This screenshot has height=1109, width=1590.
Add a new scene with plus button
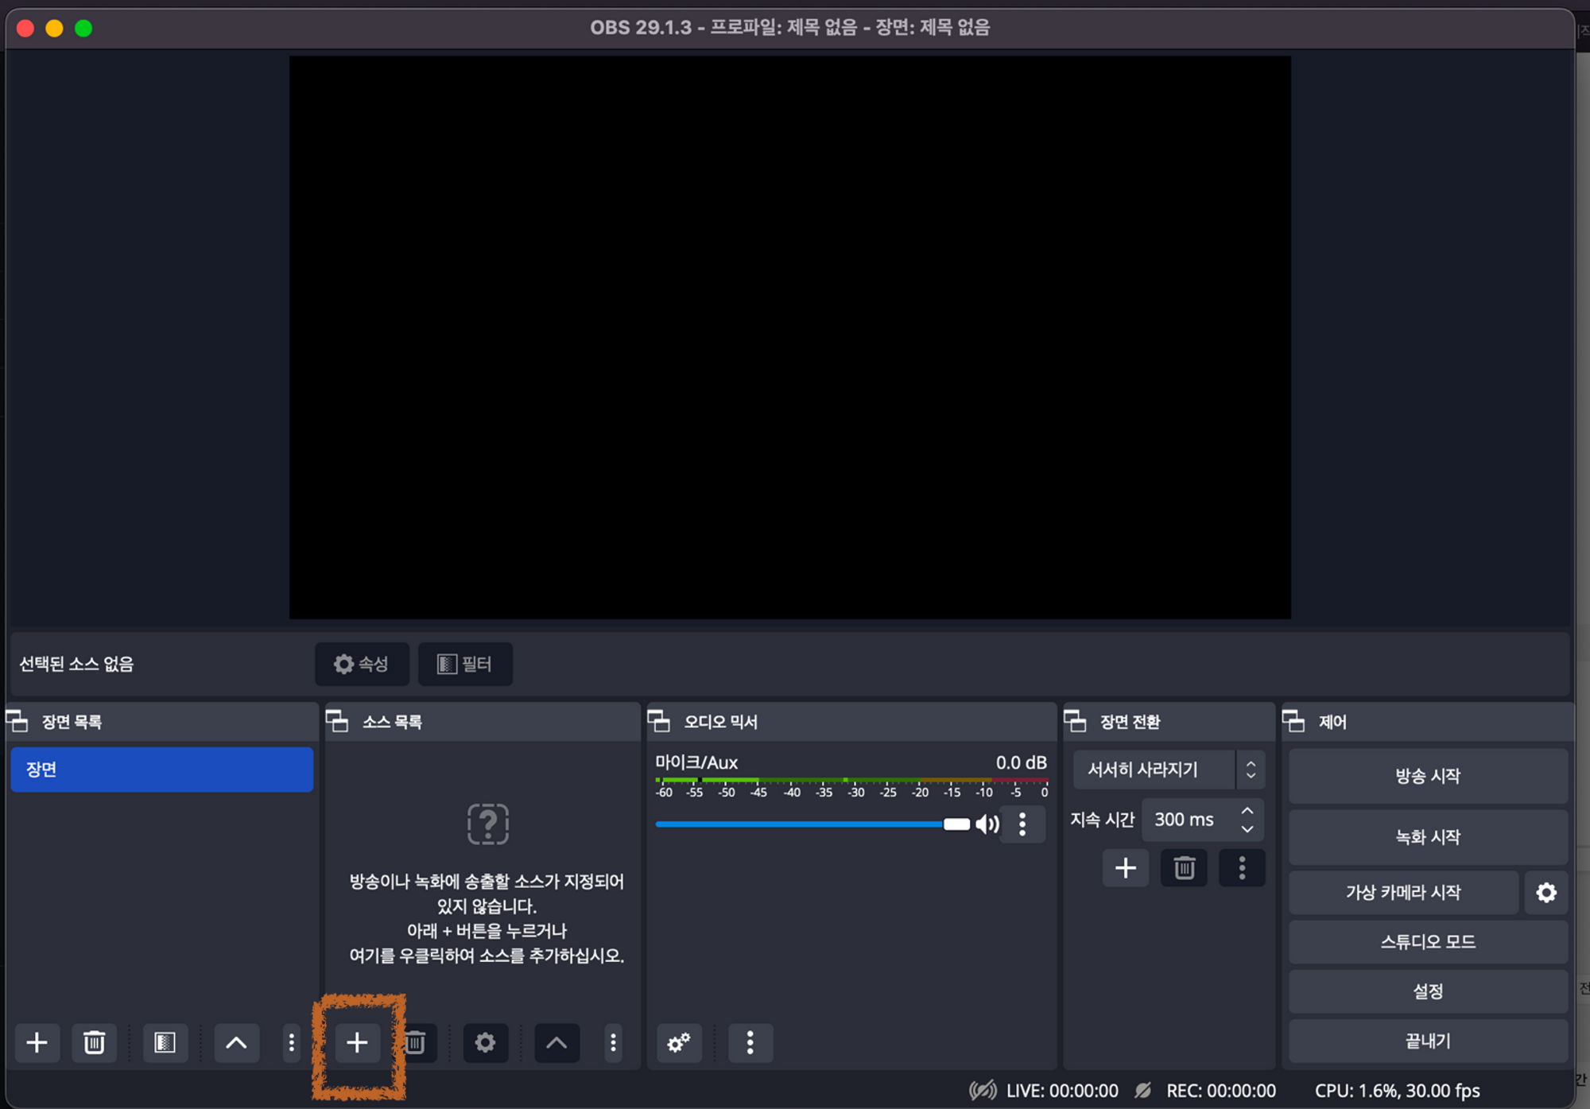click(37, 1042)
